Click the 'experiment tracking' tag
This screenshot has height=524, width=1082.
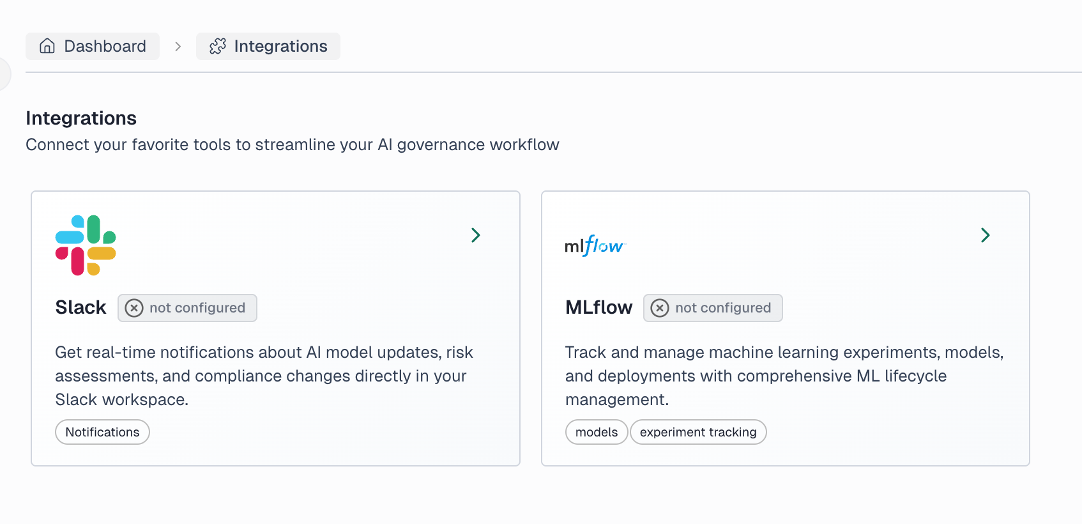pyautogui.click(x=698, y=432)
